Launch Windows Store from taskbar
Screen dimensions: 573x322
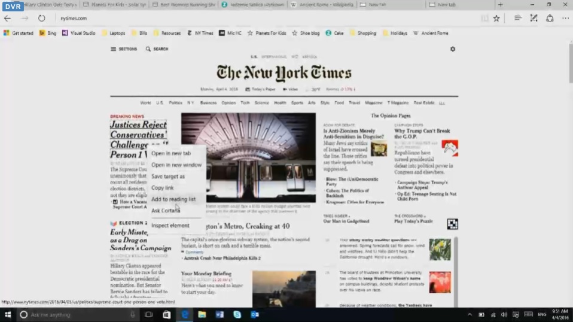coord(166,315)
